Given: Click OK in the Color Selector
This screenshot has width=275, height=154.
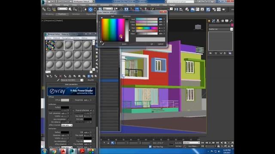Looking at the screenshot, I should click(152, 44).
